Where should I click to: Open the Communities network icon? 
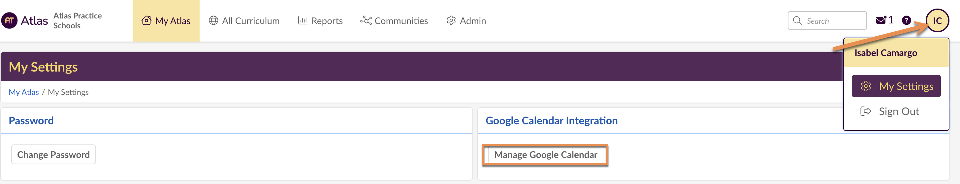[x=366, y=20]
